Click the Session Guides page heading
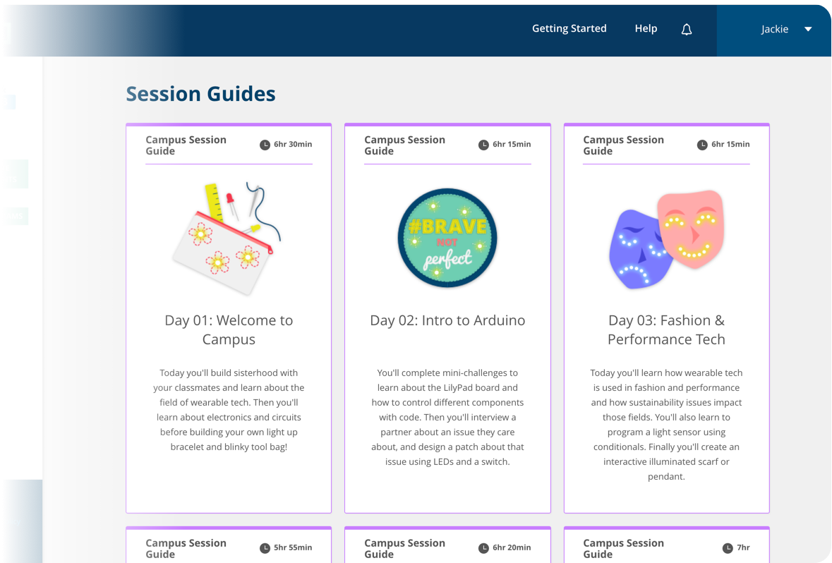 pos(200,94)
